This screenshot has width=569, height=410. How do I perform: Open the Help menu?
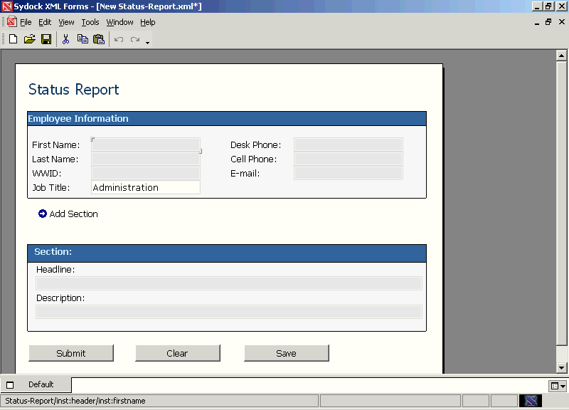tap(148, 22)
